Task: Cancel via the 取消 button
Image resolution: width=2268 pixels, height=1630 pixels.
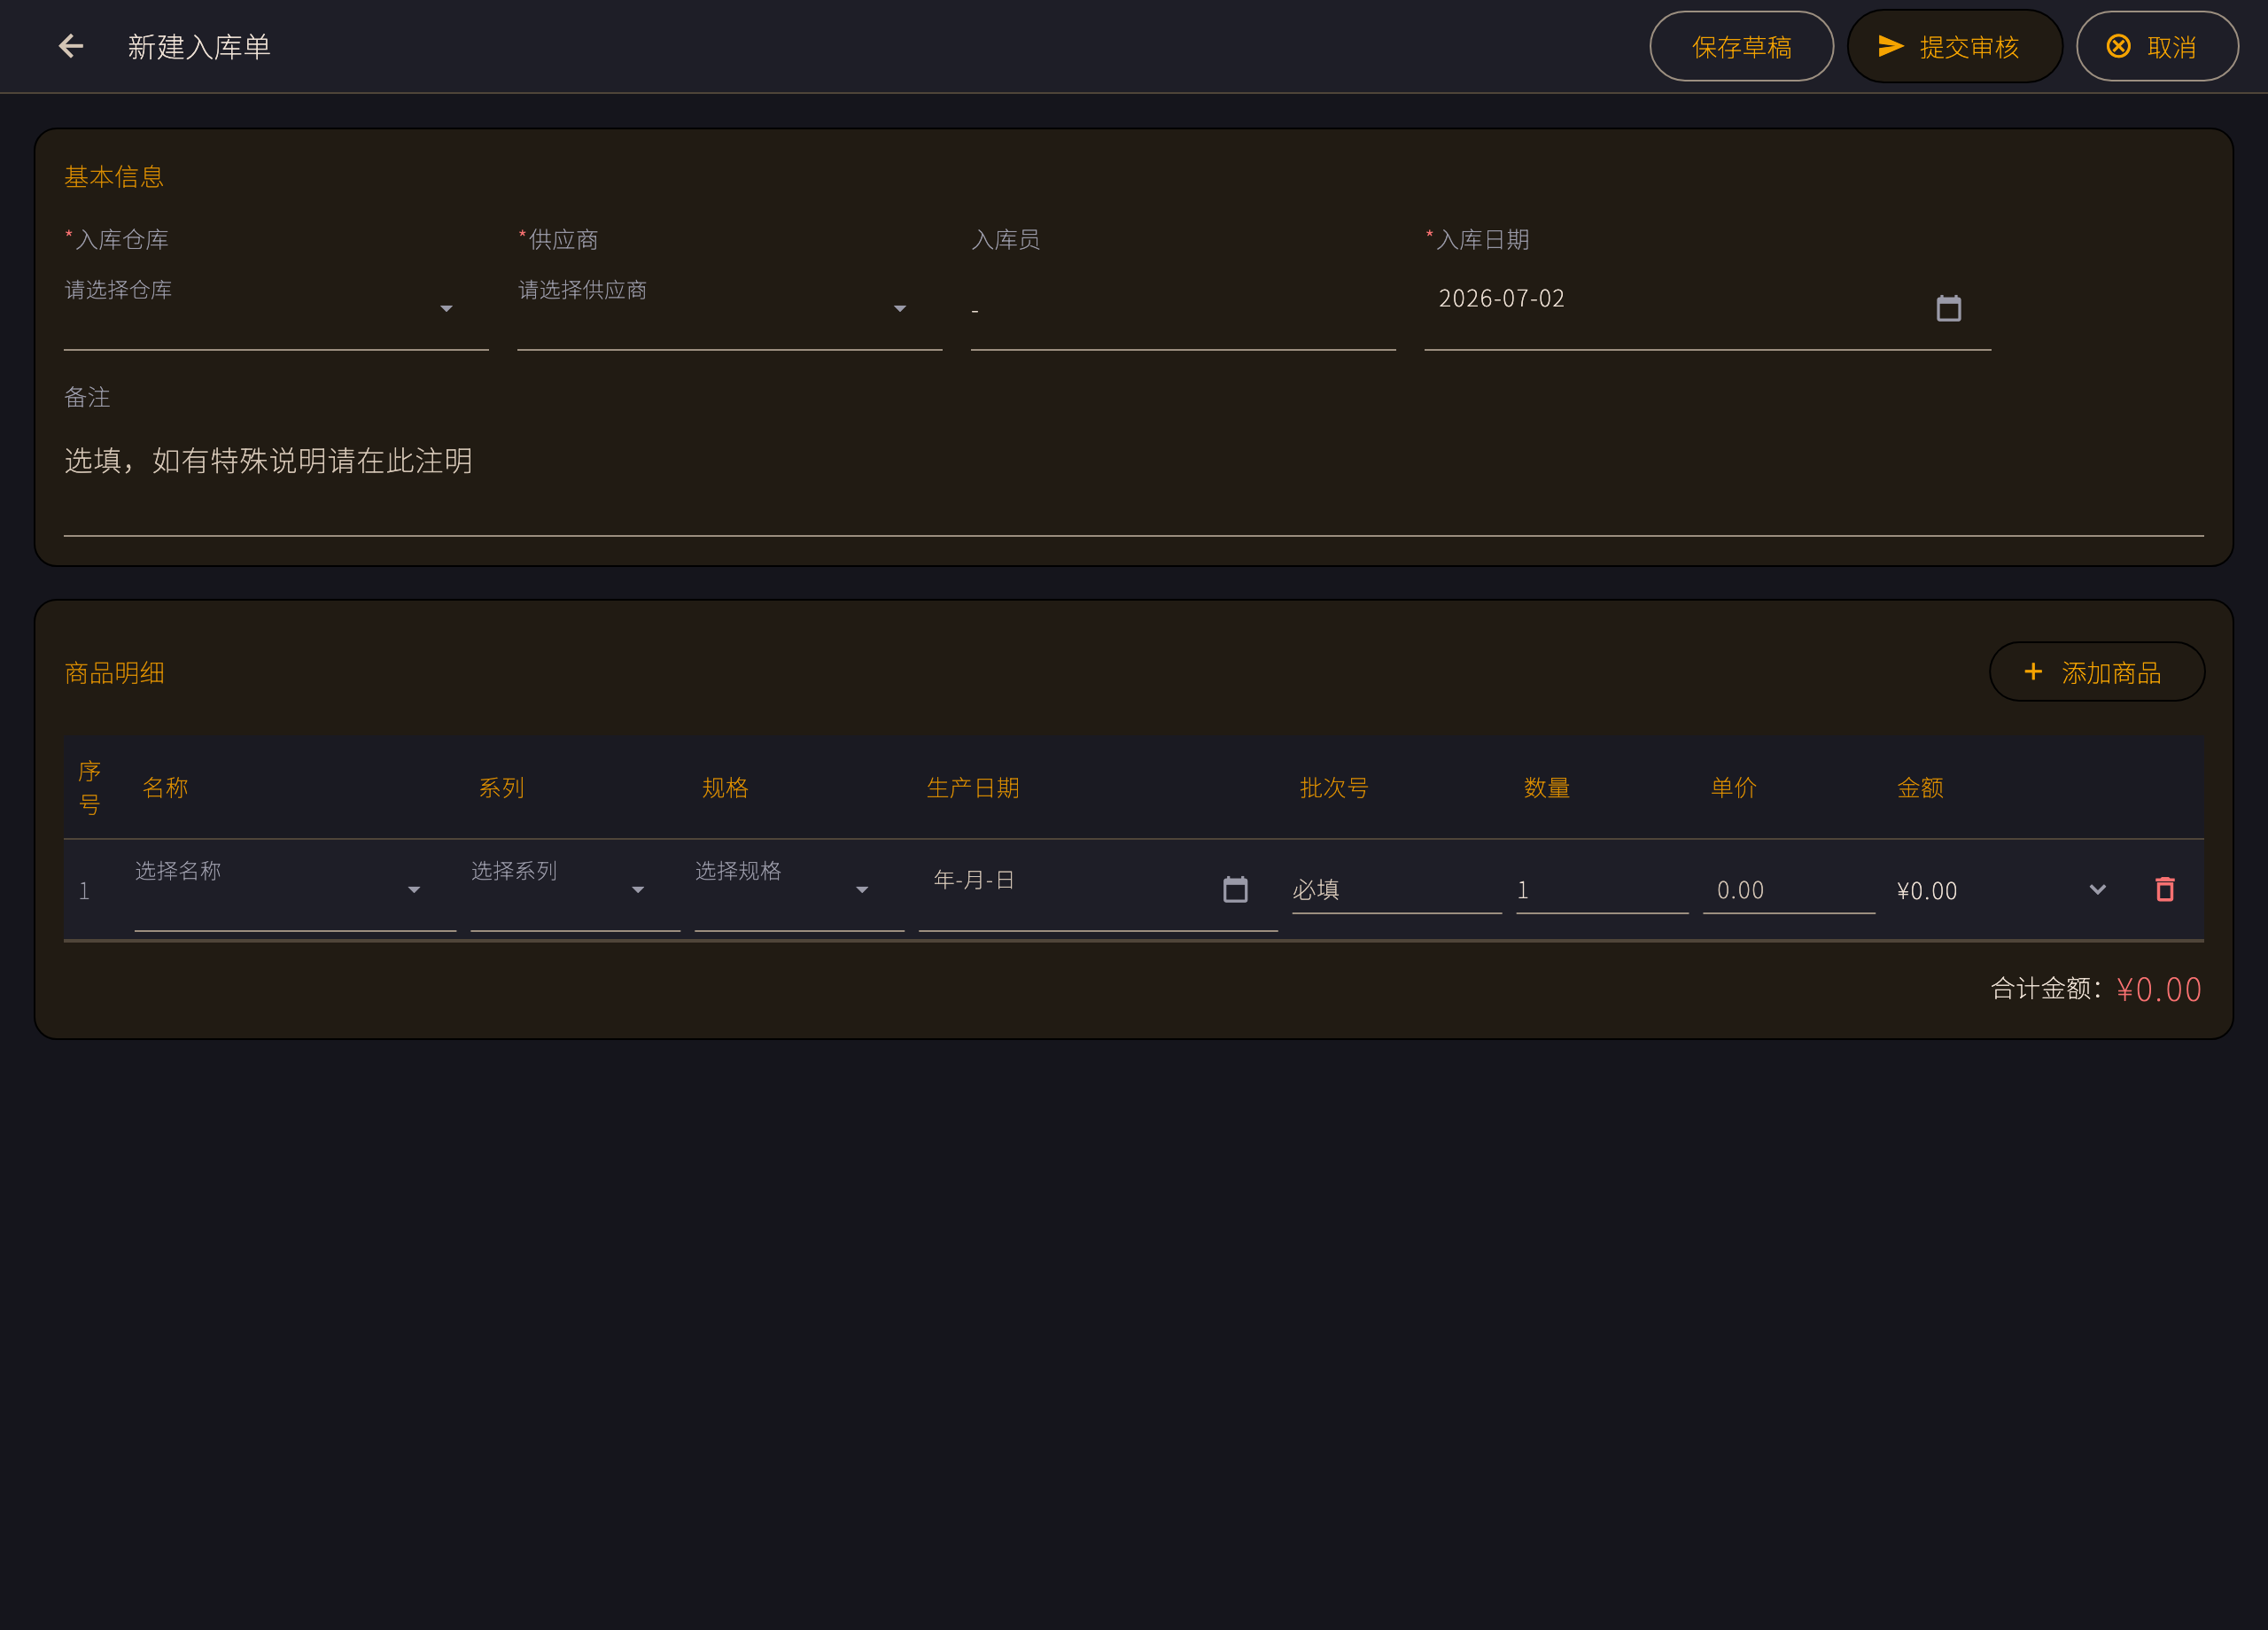Action: point(2157,46)
